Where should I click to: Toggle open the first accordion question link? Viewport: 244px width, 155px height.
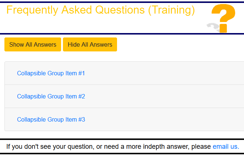(x=51, y=73)
